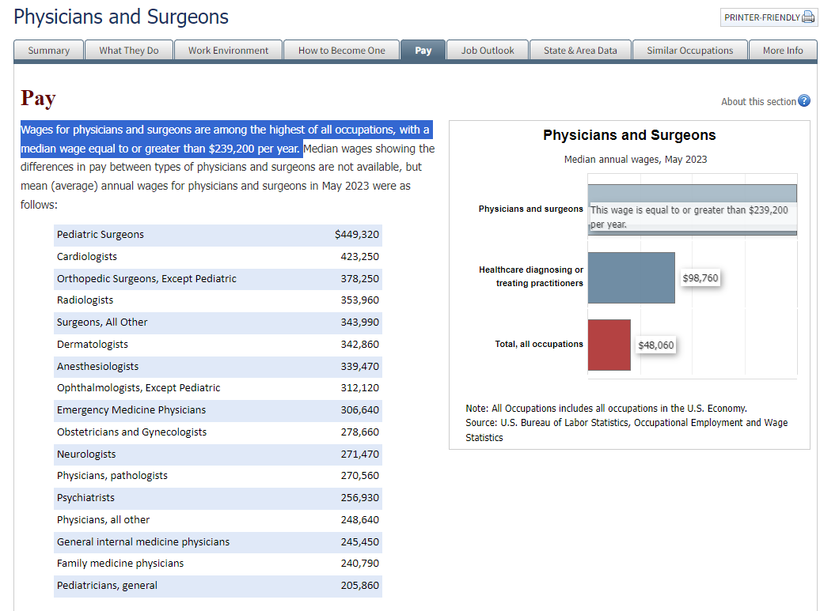
Task: Click the blue question mark help icon
Action: [804, 101]
